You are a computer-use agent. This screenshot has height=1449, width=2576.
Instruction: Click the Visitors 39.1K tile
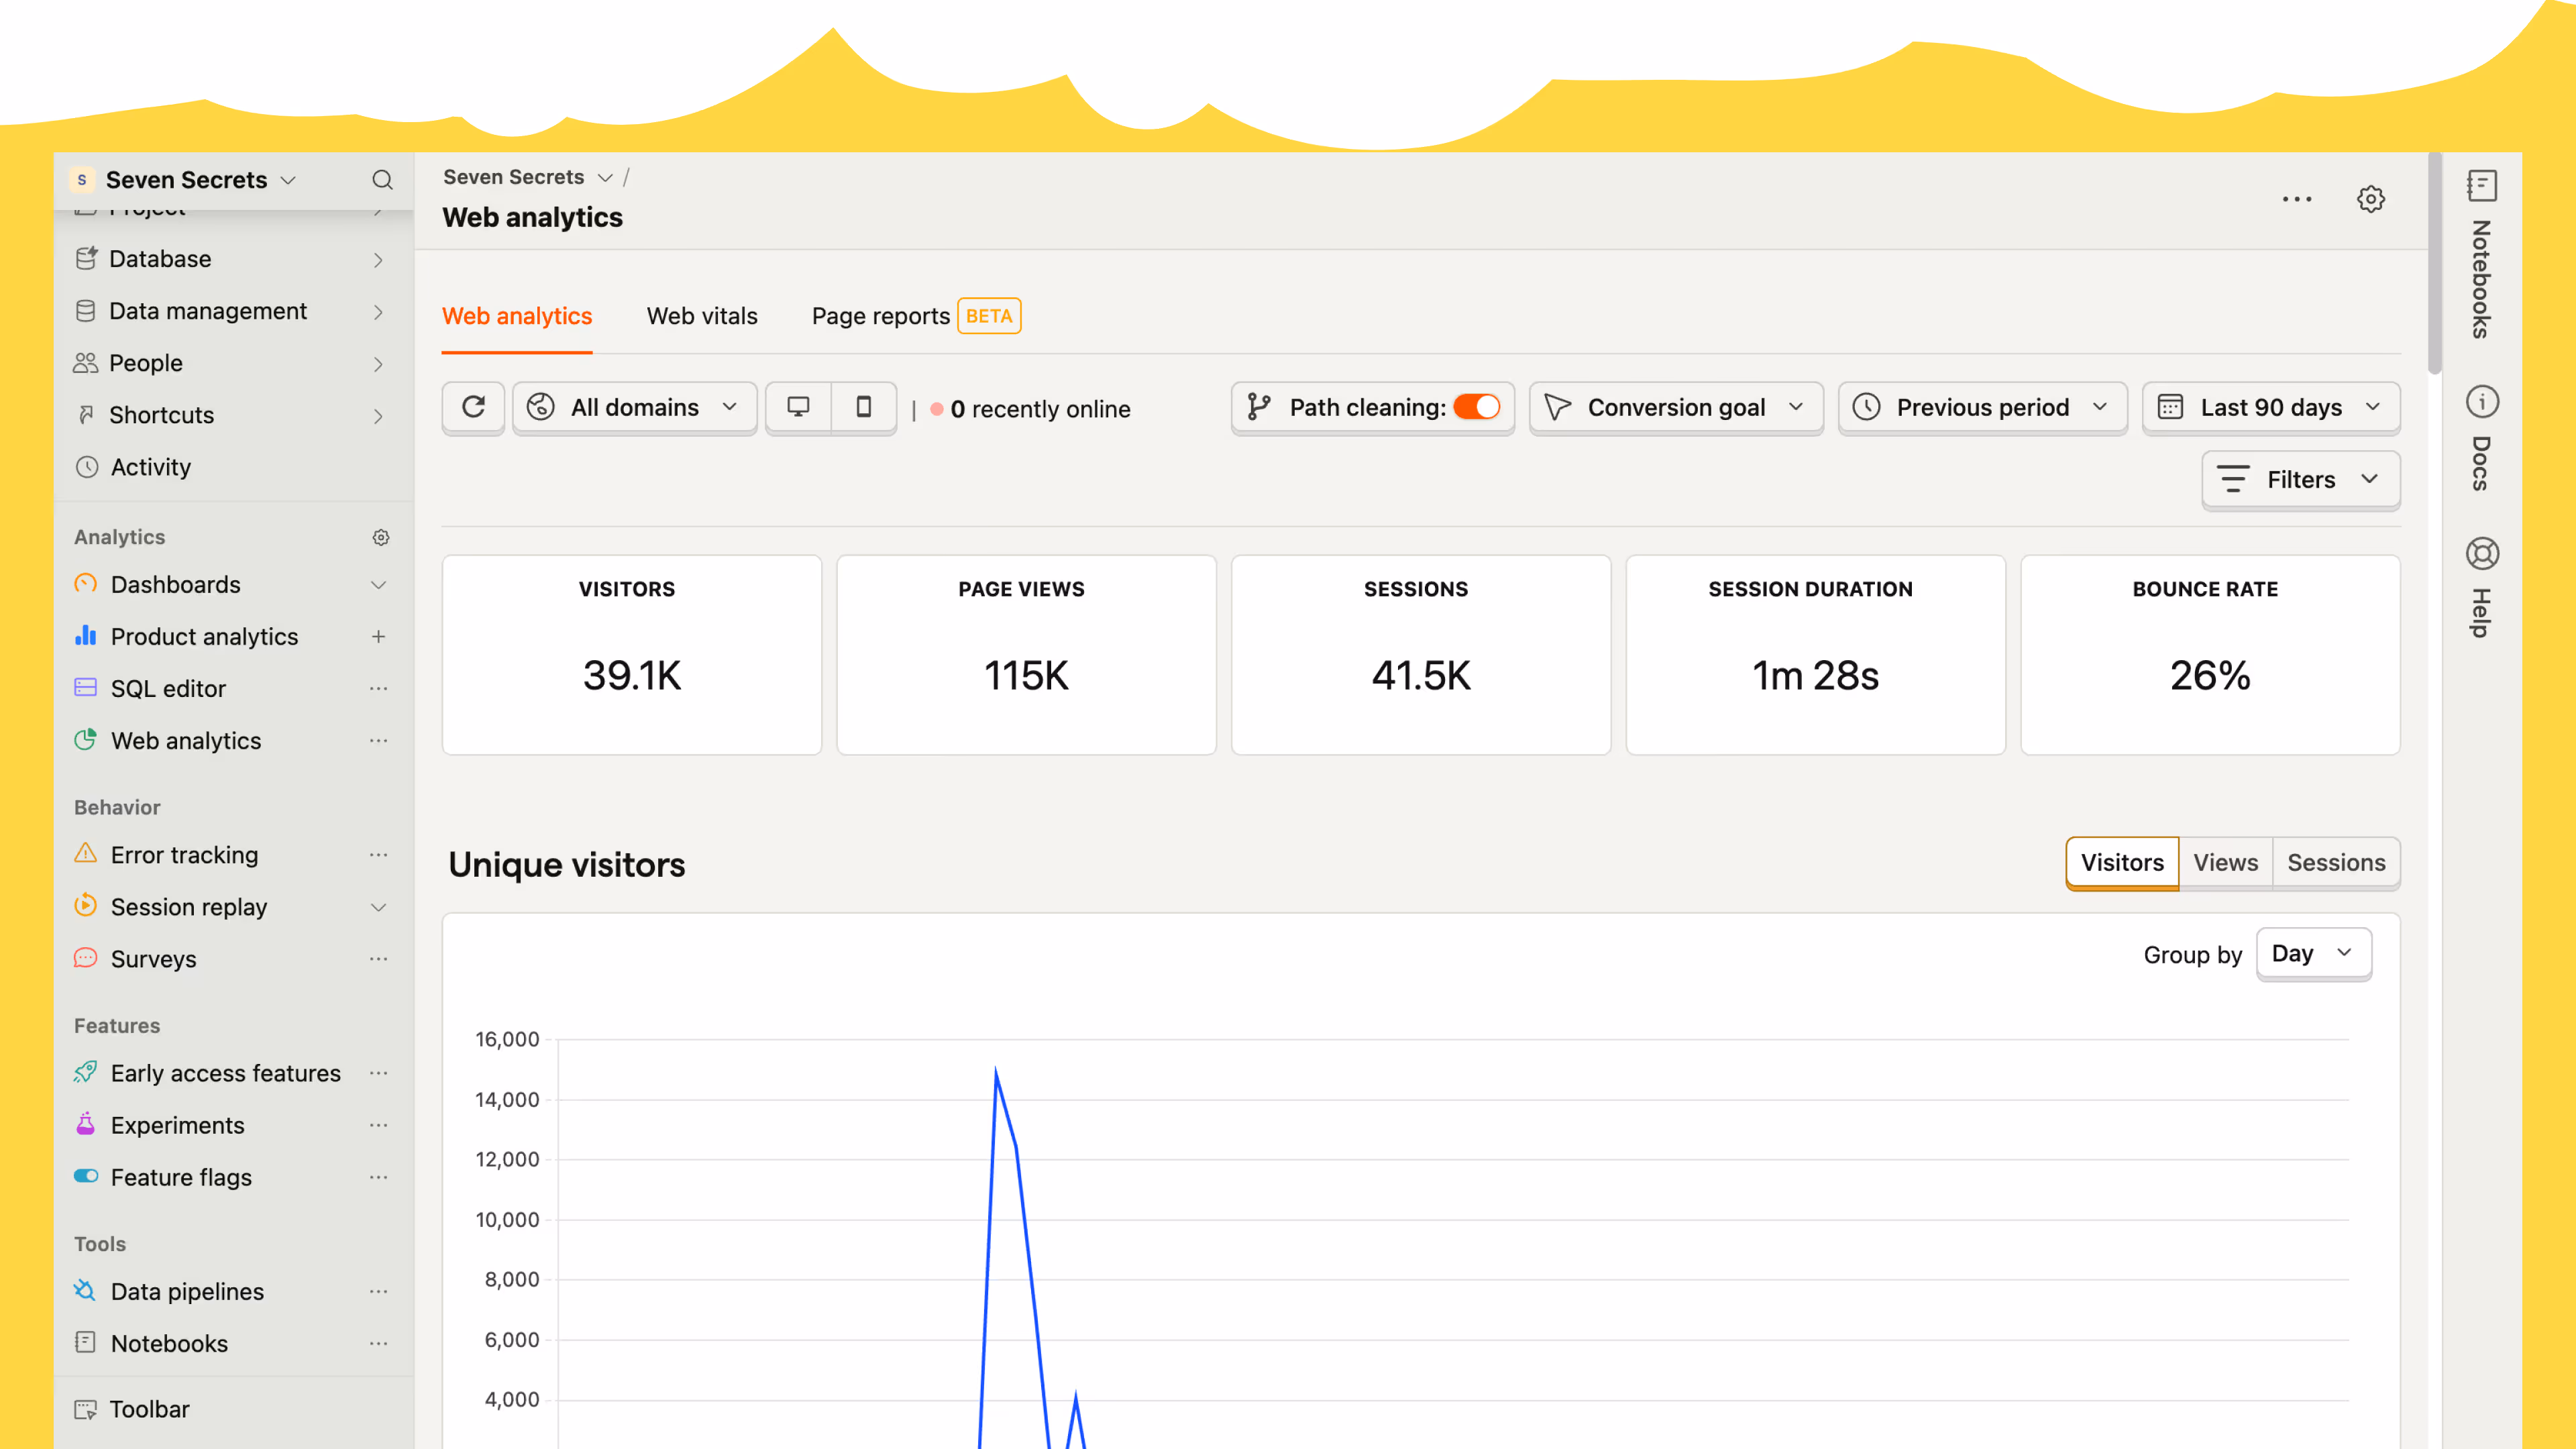(x=632, y=655)
